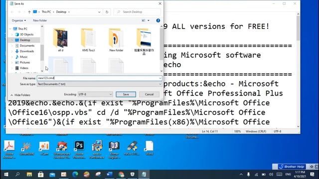
Task: Open the Adobe Acrobat desktop shortcut
Action: pos(9,149)
